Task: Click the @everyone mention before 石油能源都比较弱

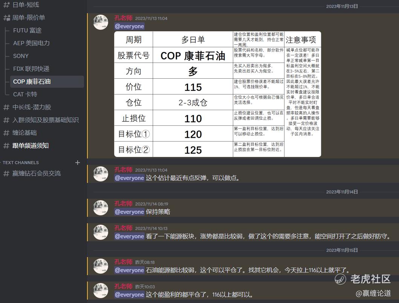Action: 130,270
